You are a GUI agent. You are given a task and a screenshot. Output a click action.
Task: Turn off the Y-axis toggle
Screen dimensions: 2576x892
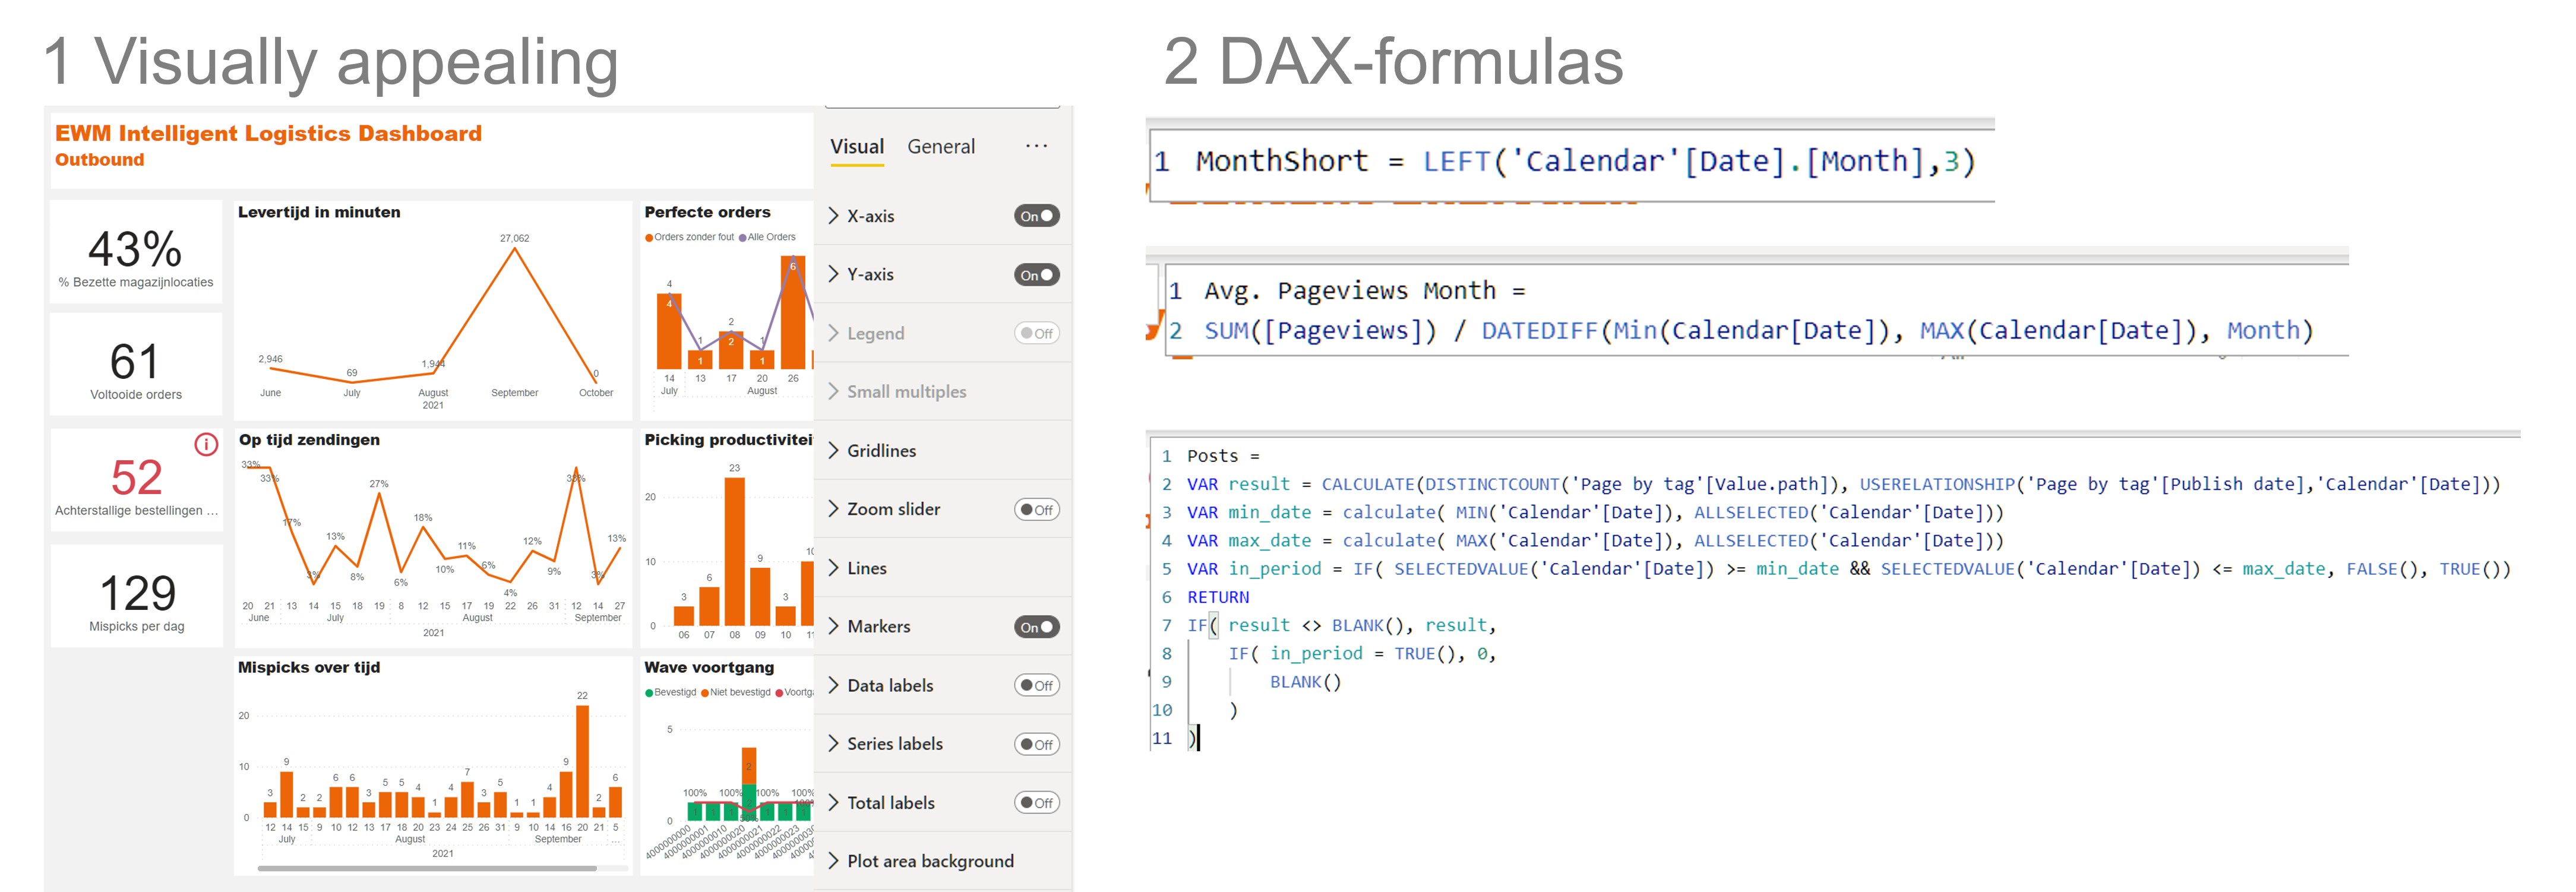click(x=1036, y=275)
